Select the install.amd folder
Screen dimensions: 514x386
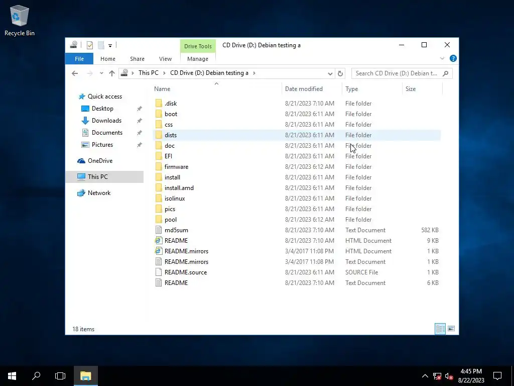coord(179,188)
